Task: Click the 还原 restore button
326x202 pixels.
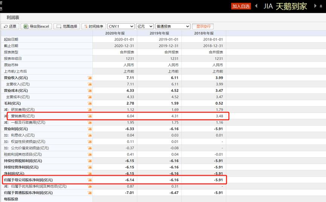Action: pos(10,26)
